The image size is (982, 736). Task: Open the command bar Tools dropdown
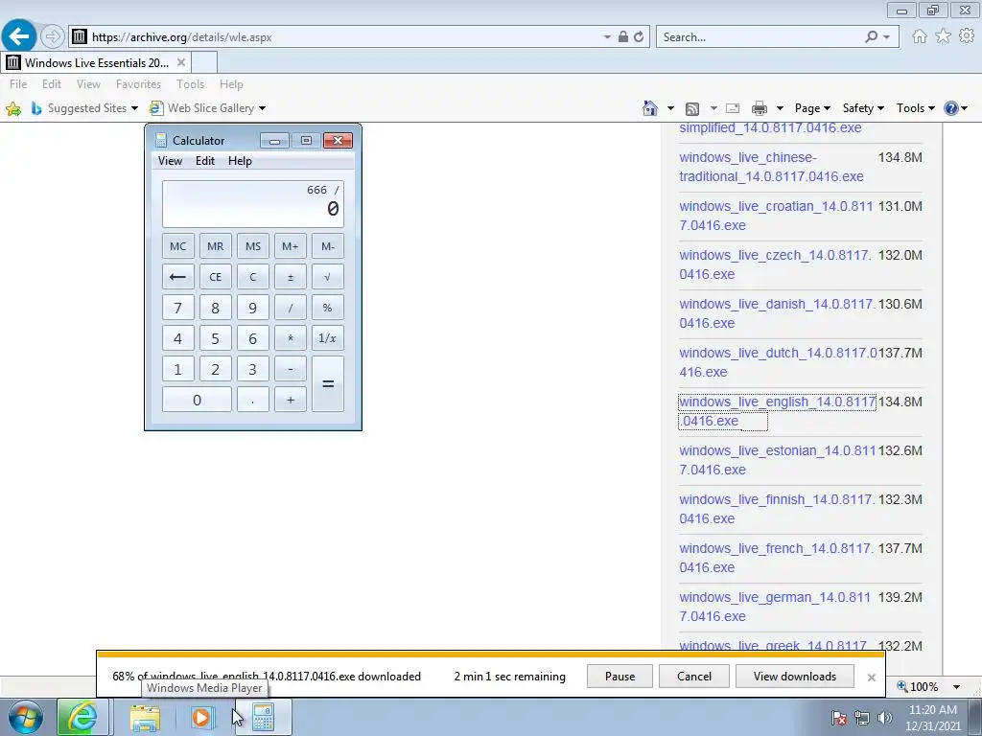(x=916, y=108)
